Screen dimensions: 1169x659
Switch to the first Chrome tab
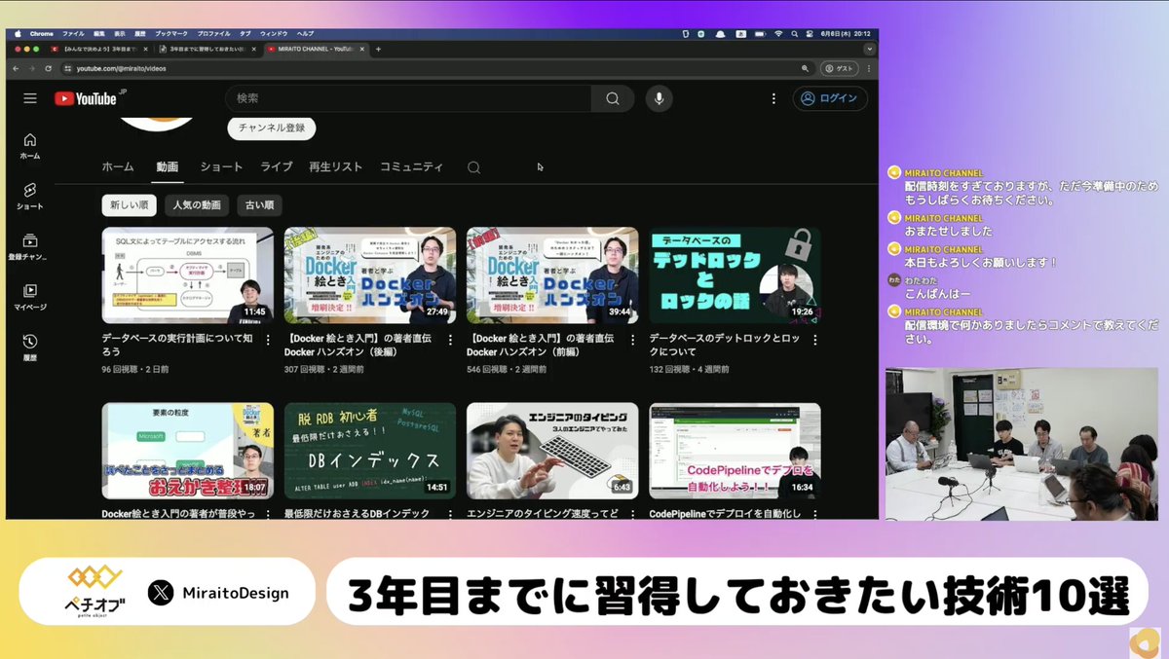coord(99,49)
